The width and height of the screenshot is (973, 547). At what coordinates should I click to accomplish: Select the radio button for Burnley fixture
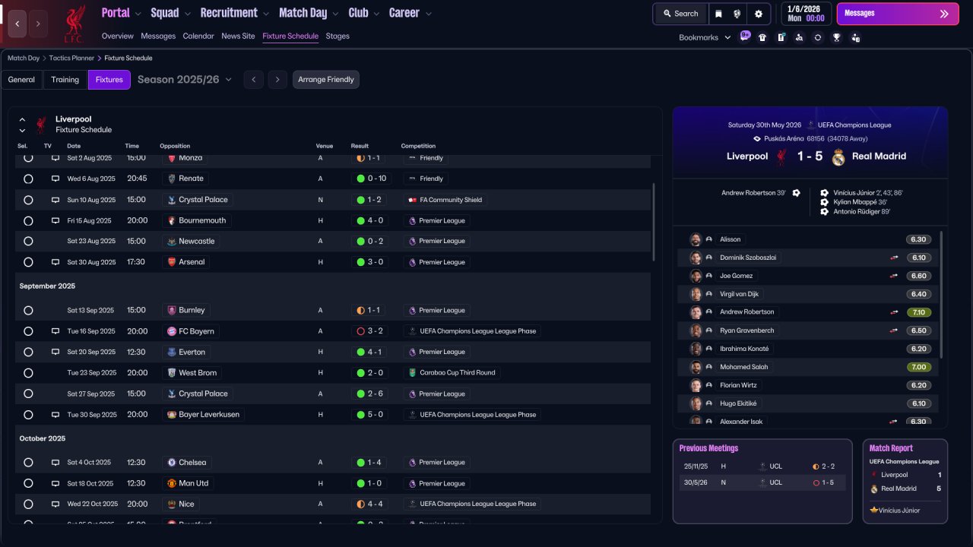click(28, 310)
